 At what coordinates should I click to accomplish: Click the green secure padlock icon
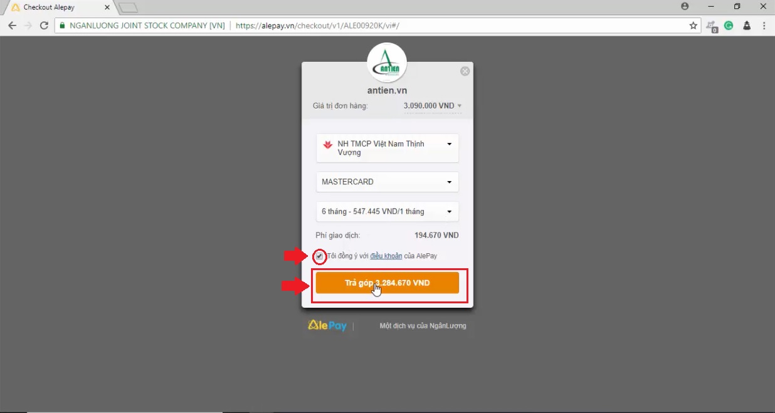(61, 26)
